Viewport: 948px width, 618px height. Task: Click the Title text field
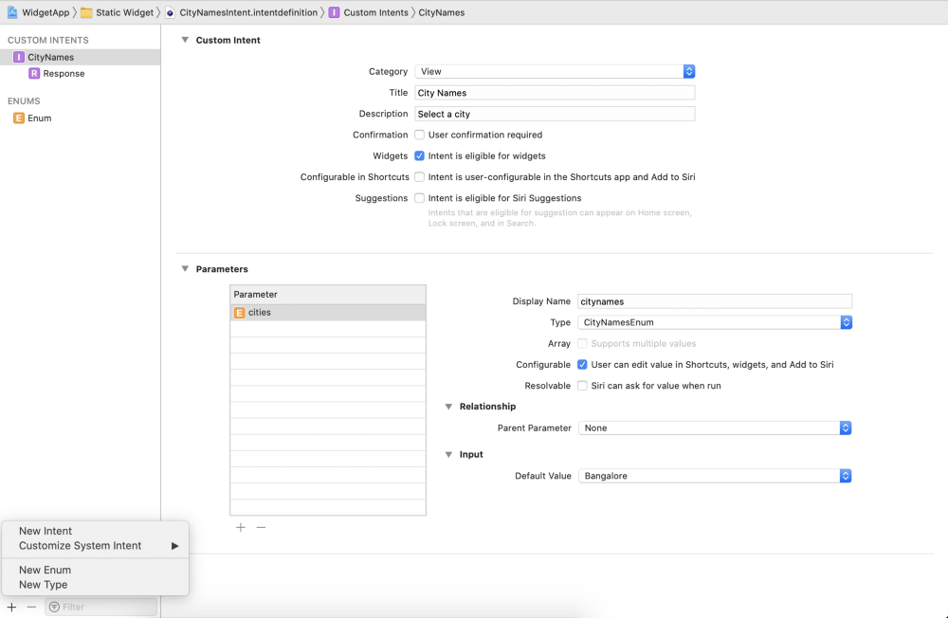point(555,93)
